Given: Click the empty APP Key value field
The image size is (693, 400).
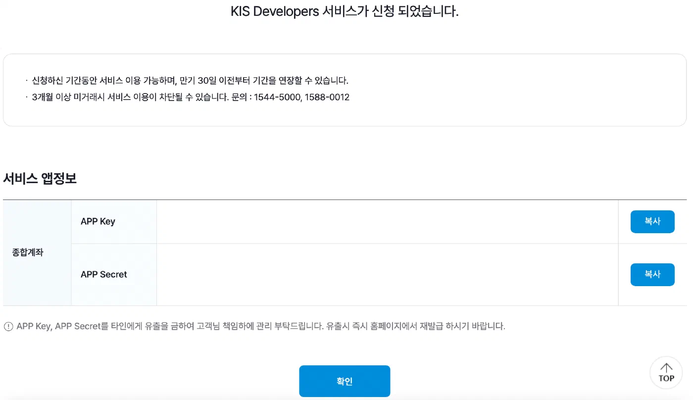Looking at the screenshot, I should pyautogui.click(x=388, y=222).
